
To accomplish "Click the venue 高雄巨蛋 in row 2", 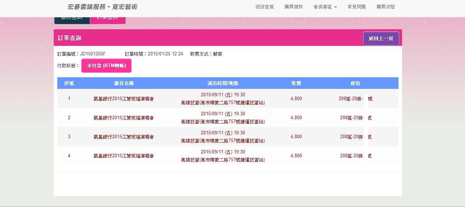I will pos(223,122).
